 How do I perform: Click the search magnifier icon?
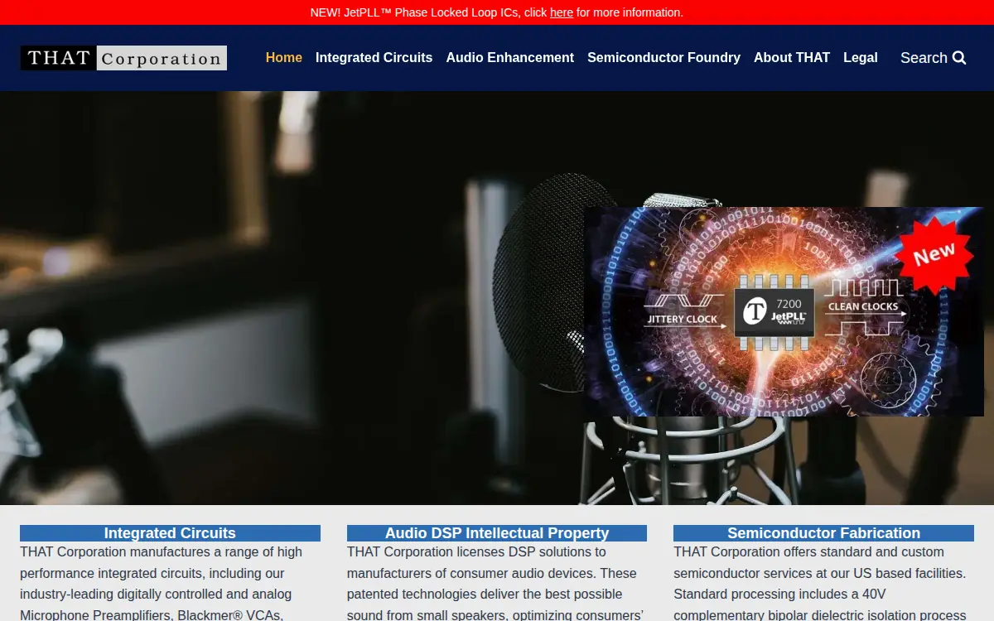[x=959, y=58]
